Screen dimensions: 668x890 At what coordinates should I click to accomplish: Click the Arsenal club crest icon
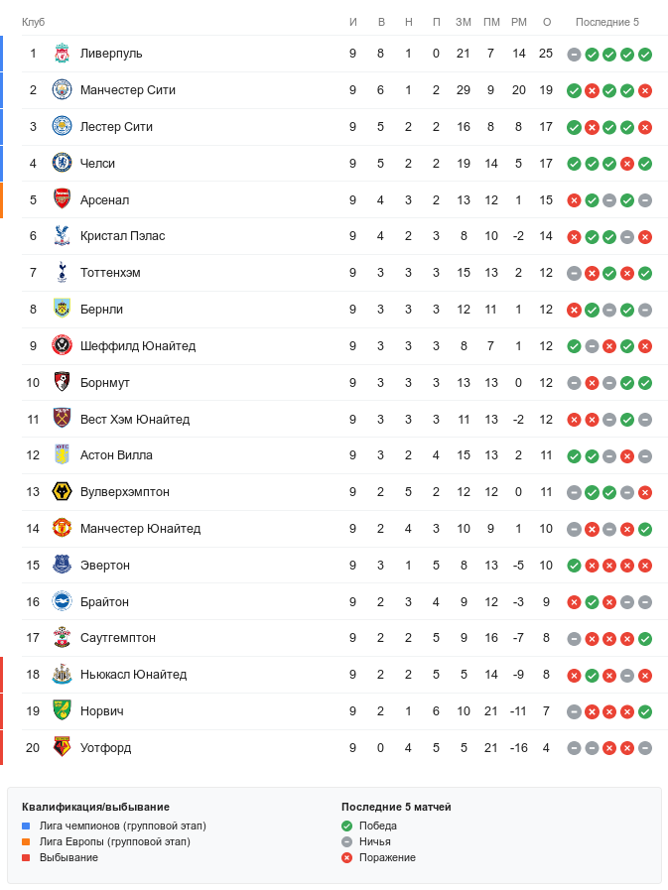coord(62,200)
